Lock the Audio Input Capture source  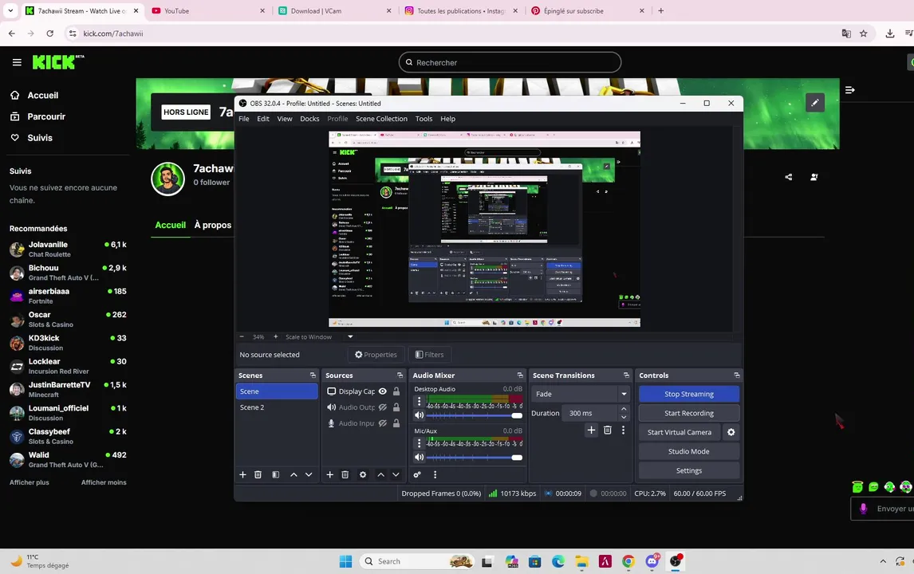point(396,423)
